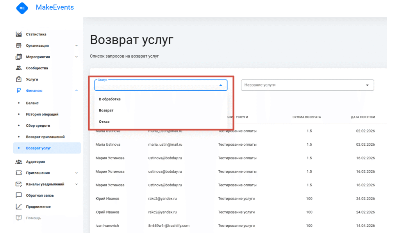Close the Статус dropdown with its arrow

click(x=221, y=85)
